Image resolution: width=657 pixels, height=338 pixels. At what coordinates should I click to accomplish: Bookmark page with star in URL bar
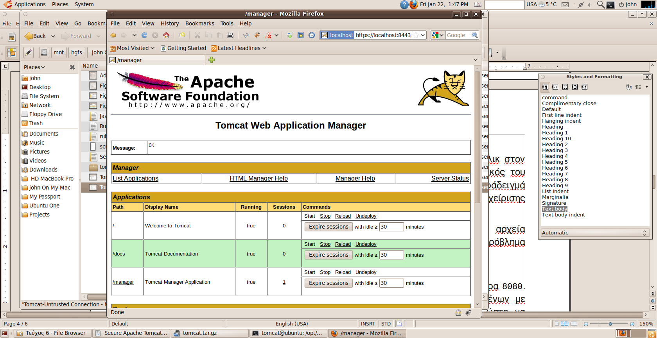416,35
